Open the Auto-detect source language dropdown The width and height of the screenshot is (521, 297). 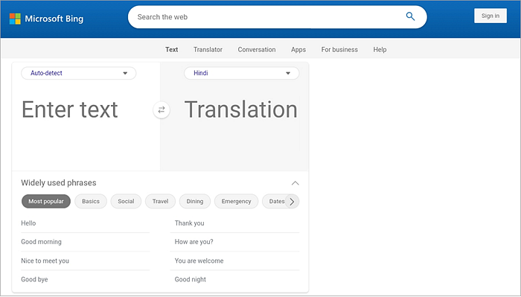point(79,73)
